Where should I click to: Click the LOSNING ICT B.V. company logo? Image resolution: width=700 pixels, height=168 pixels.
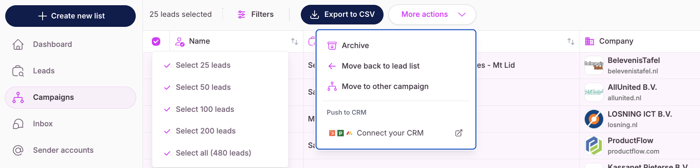pyautogui.click(x=594, y=119)
